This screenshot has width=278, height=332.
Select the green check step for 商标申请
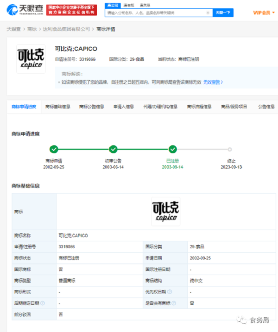click(54, 149)
